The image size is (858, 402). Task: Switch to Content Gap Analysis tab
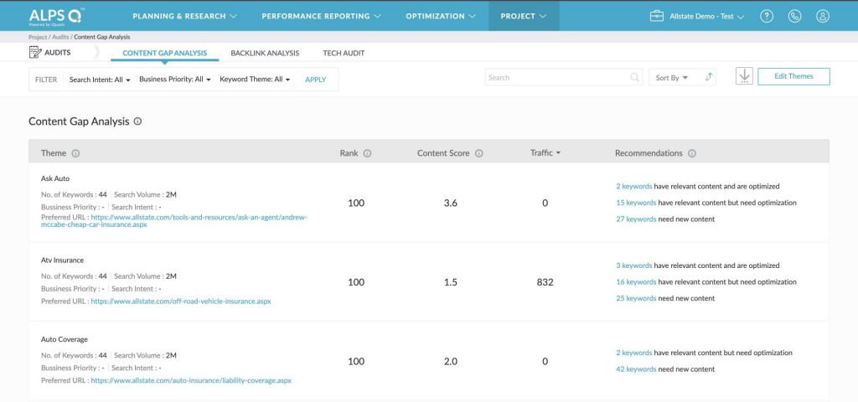tap(165, 53)
